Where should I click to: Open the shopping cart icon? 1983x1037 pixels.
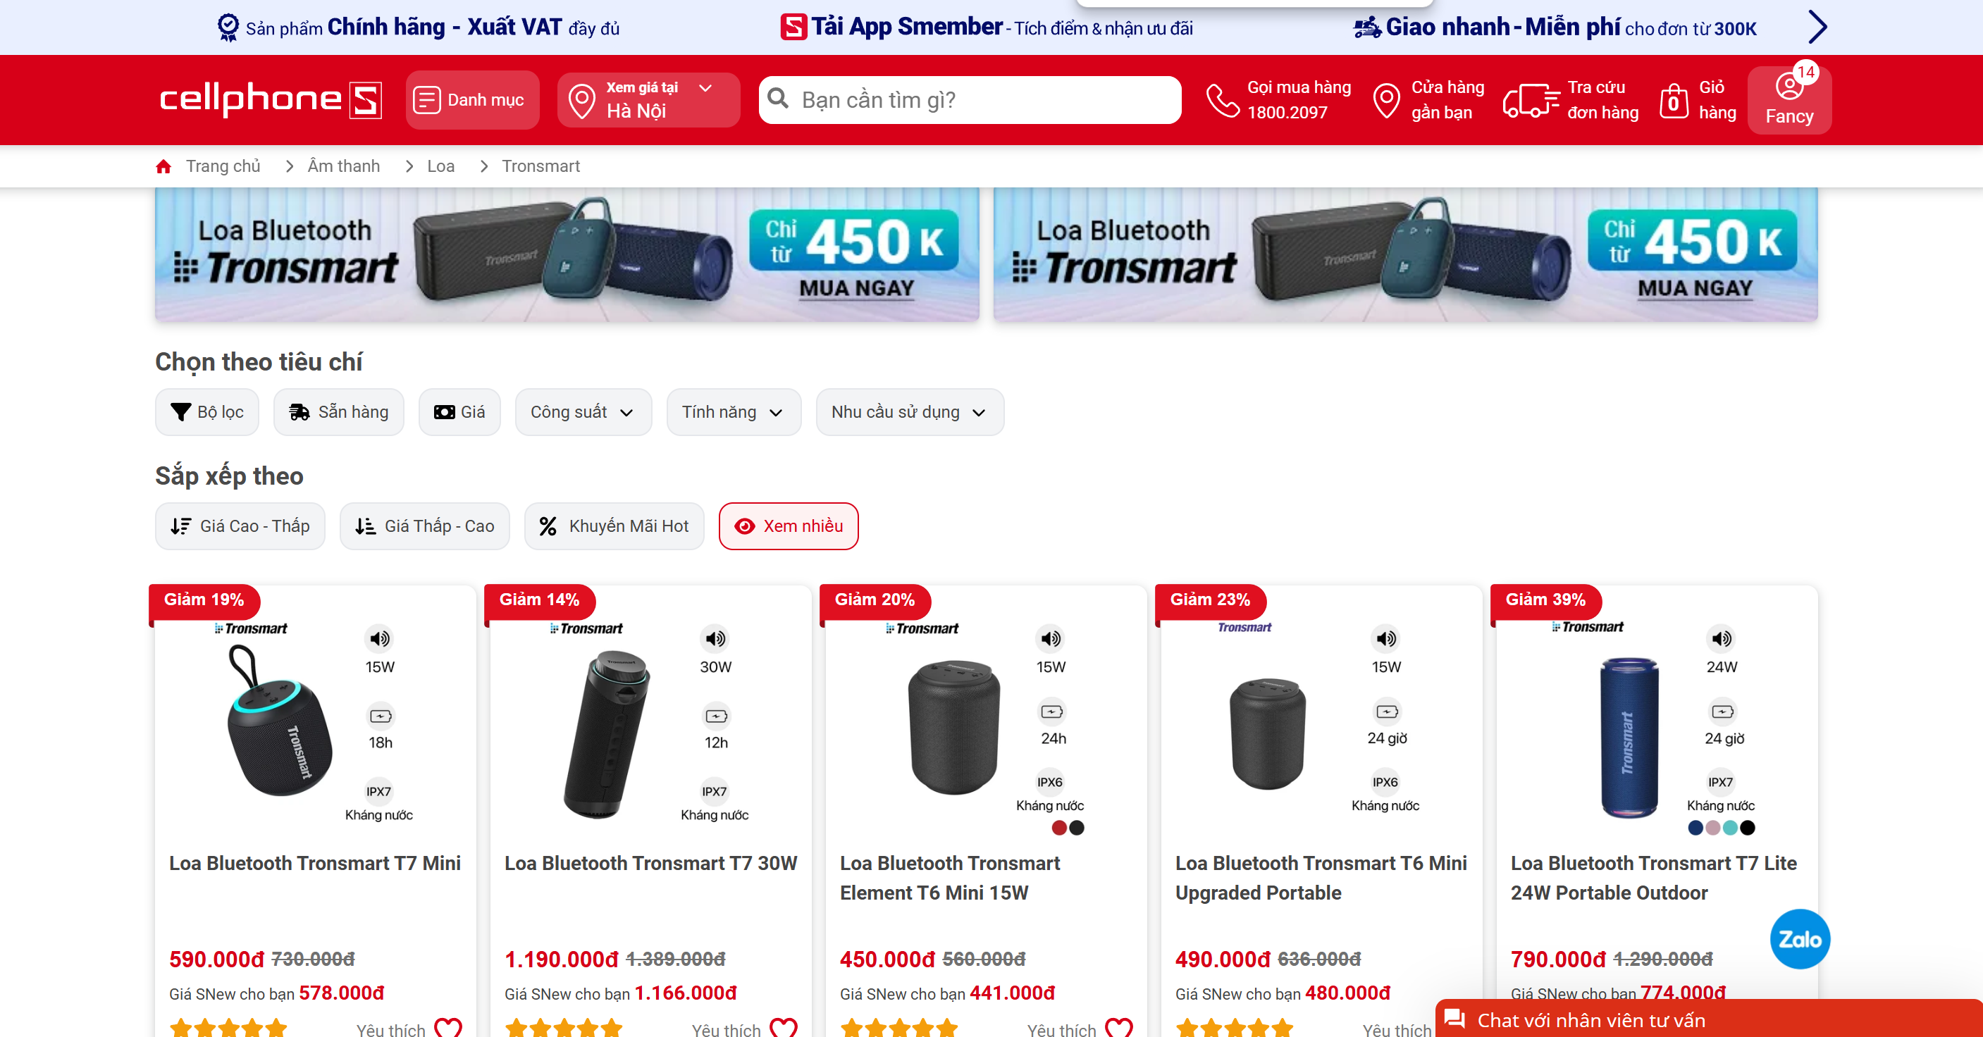point(1674,100)
